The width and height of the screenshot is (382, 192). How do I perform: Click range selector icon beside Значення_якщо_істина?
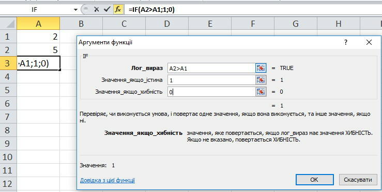[261, 80]
